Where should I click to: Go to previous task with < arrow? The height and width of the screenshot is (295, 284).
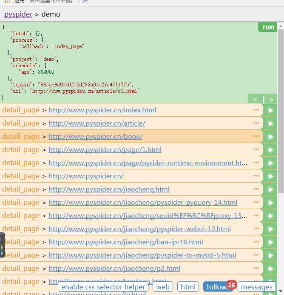point(255,99)
